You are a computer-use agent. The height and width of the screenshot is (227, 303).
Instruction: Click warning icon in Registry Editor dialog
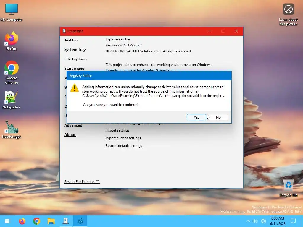point(75,88)
